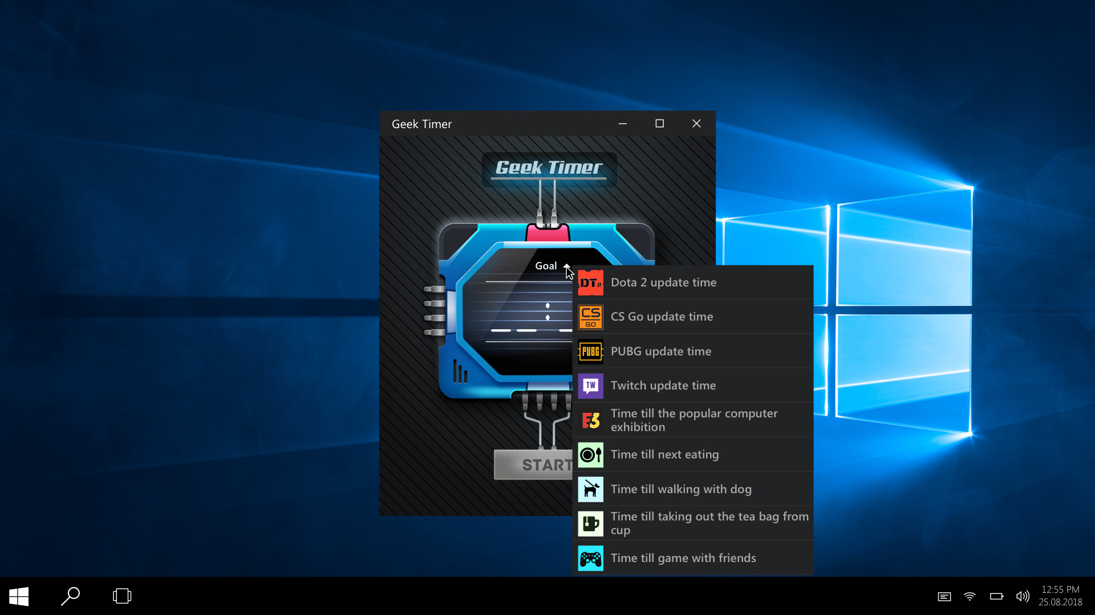Click the START button
1095x615 pixels.
coord(536,464)
